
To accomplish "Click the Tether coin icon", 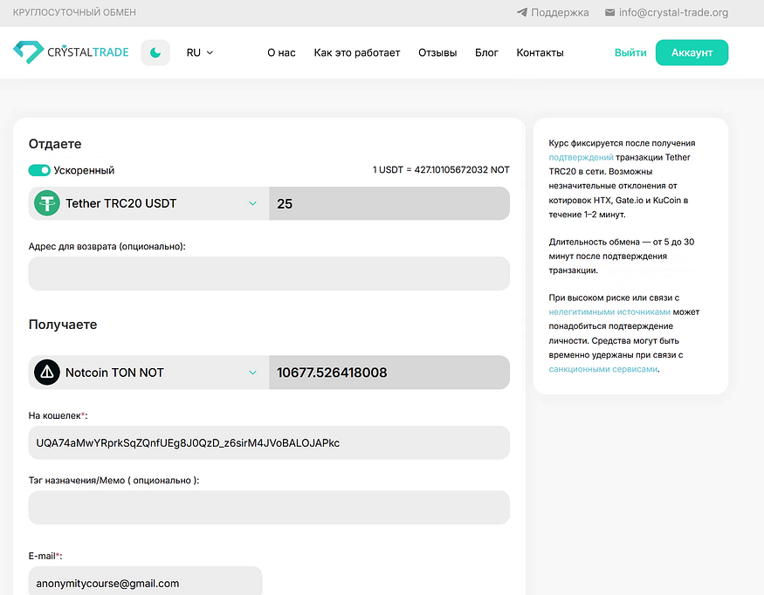I will pos(47,203).
